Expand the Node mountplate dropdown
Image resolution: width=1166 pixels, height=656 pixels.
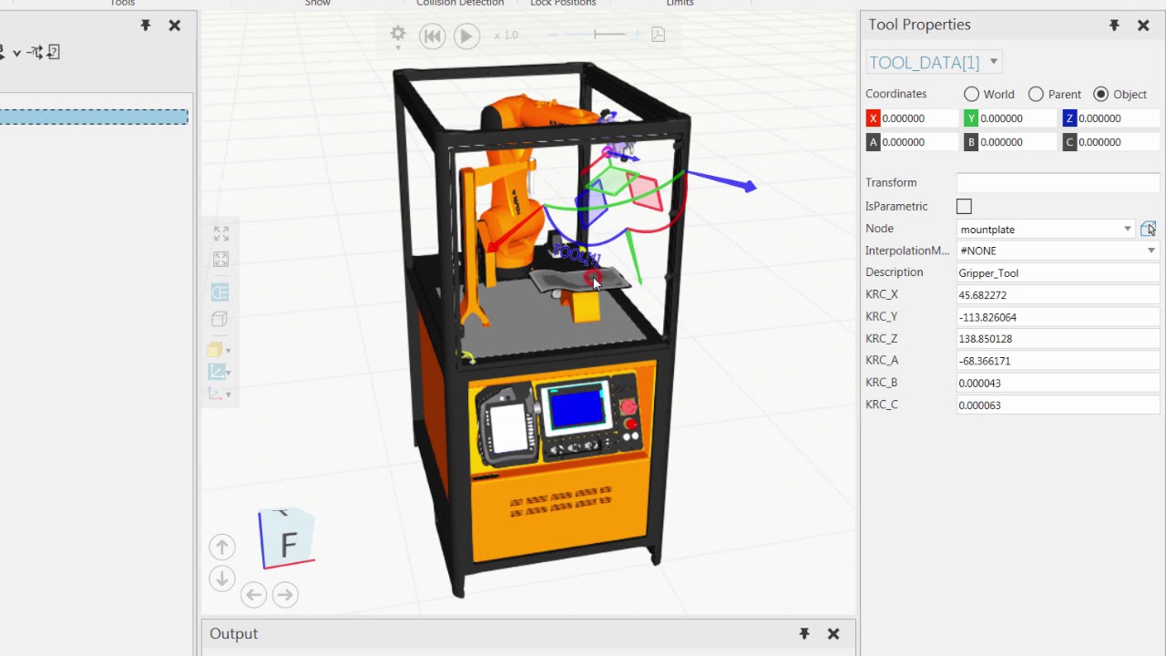point(1128,229)
